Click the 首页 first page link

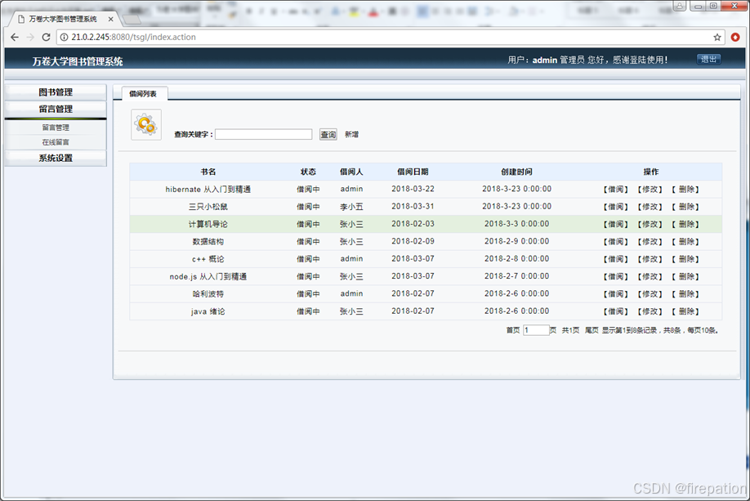click(513, 330)
